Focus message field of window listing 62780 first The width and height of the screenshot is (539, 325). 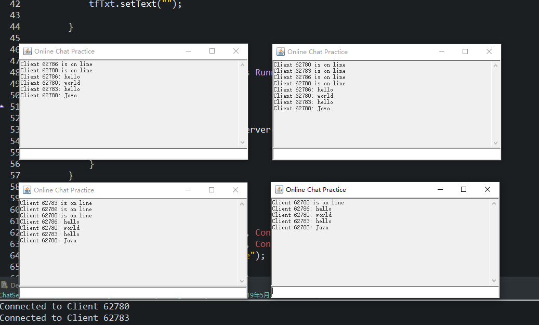click(x=387, y=154)
